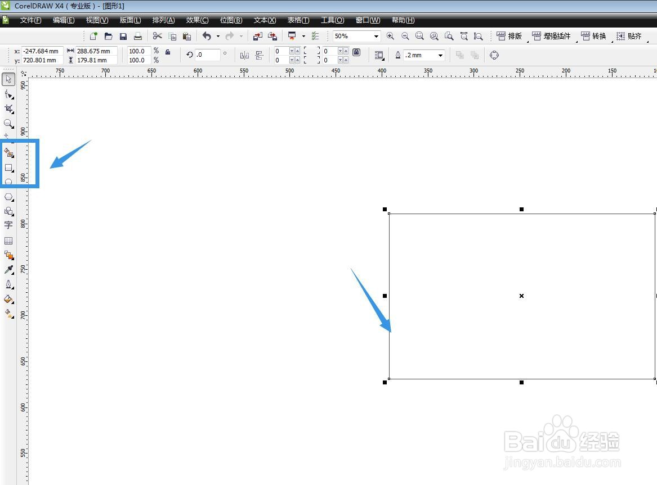Click the height field 179.81 mm
Image resolution: width=657 pixels, height=485 pixels.
[x=96, y=60]
